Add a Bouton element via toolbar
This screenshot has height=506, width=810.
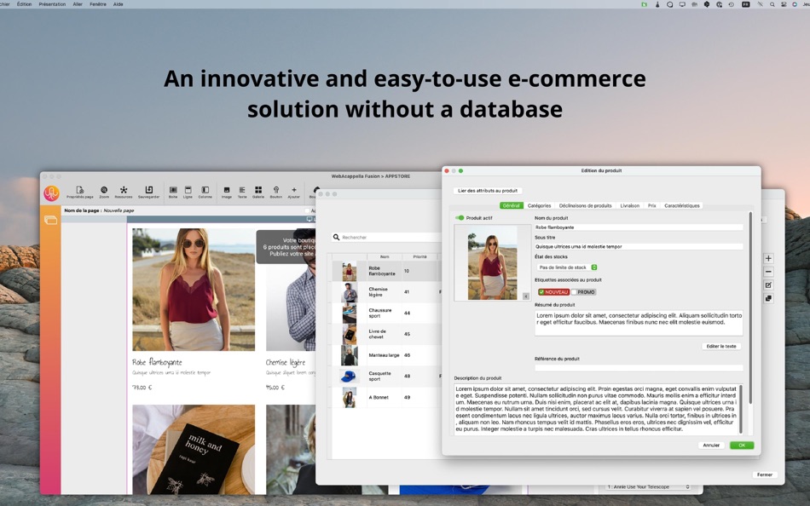point(276,192)
